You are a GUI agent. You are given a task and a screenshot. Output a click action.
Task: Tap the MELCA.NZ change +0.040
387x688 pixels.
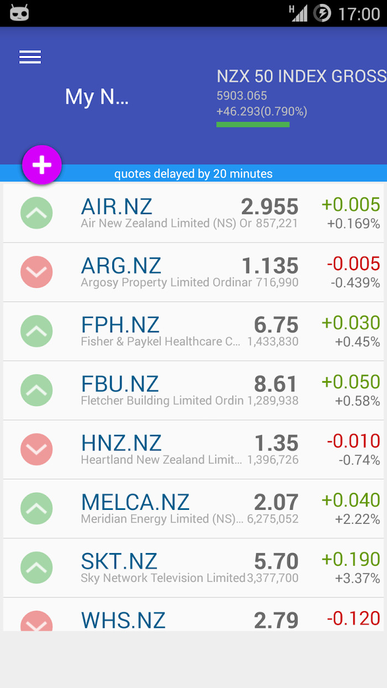click(351, 500)
